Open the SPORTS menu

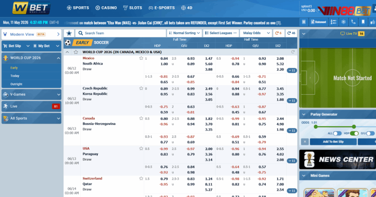[x=78, y=8]
